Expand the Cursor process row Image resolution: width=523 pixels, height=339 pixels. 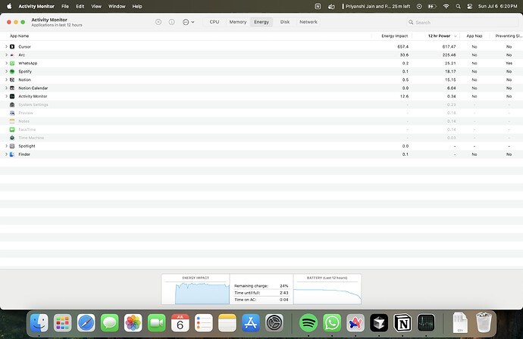[6, 47]
